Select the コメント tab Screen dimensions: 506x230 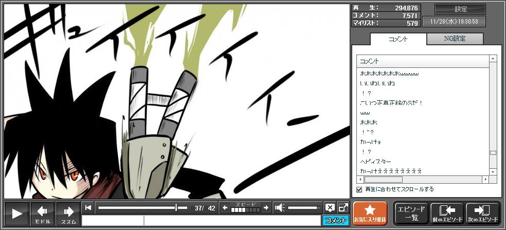pos(398,39)
